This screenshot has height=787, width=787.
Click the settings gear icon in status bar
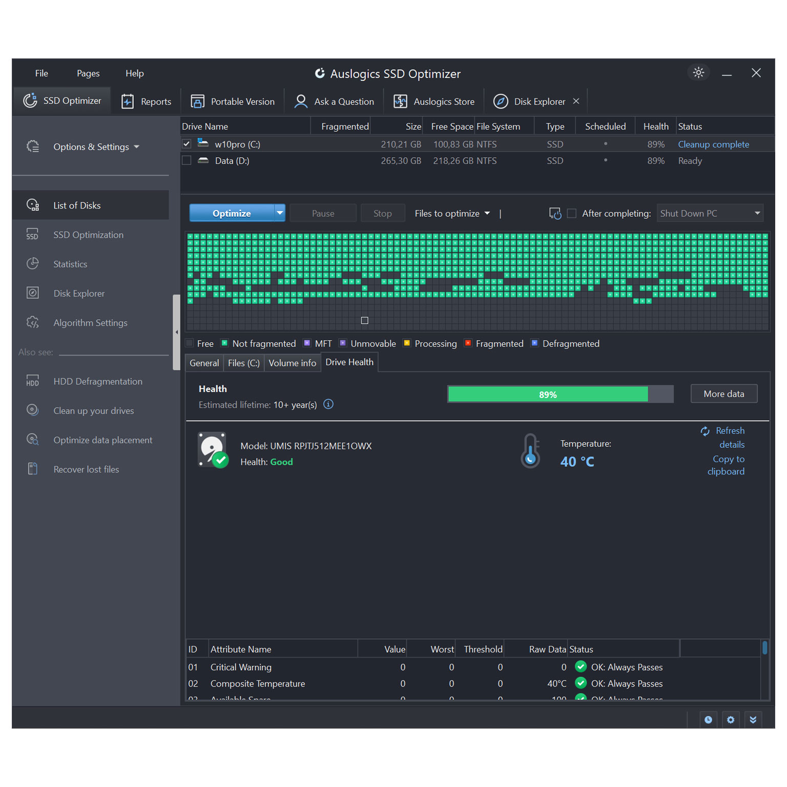click(730, 719)
